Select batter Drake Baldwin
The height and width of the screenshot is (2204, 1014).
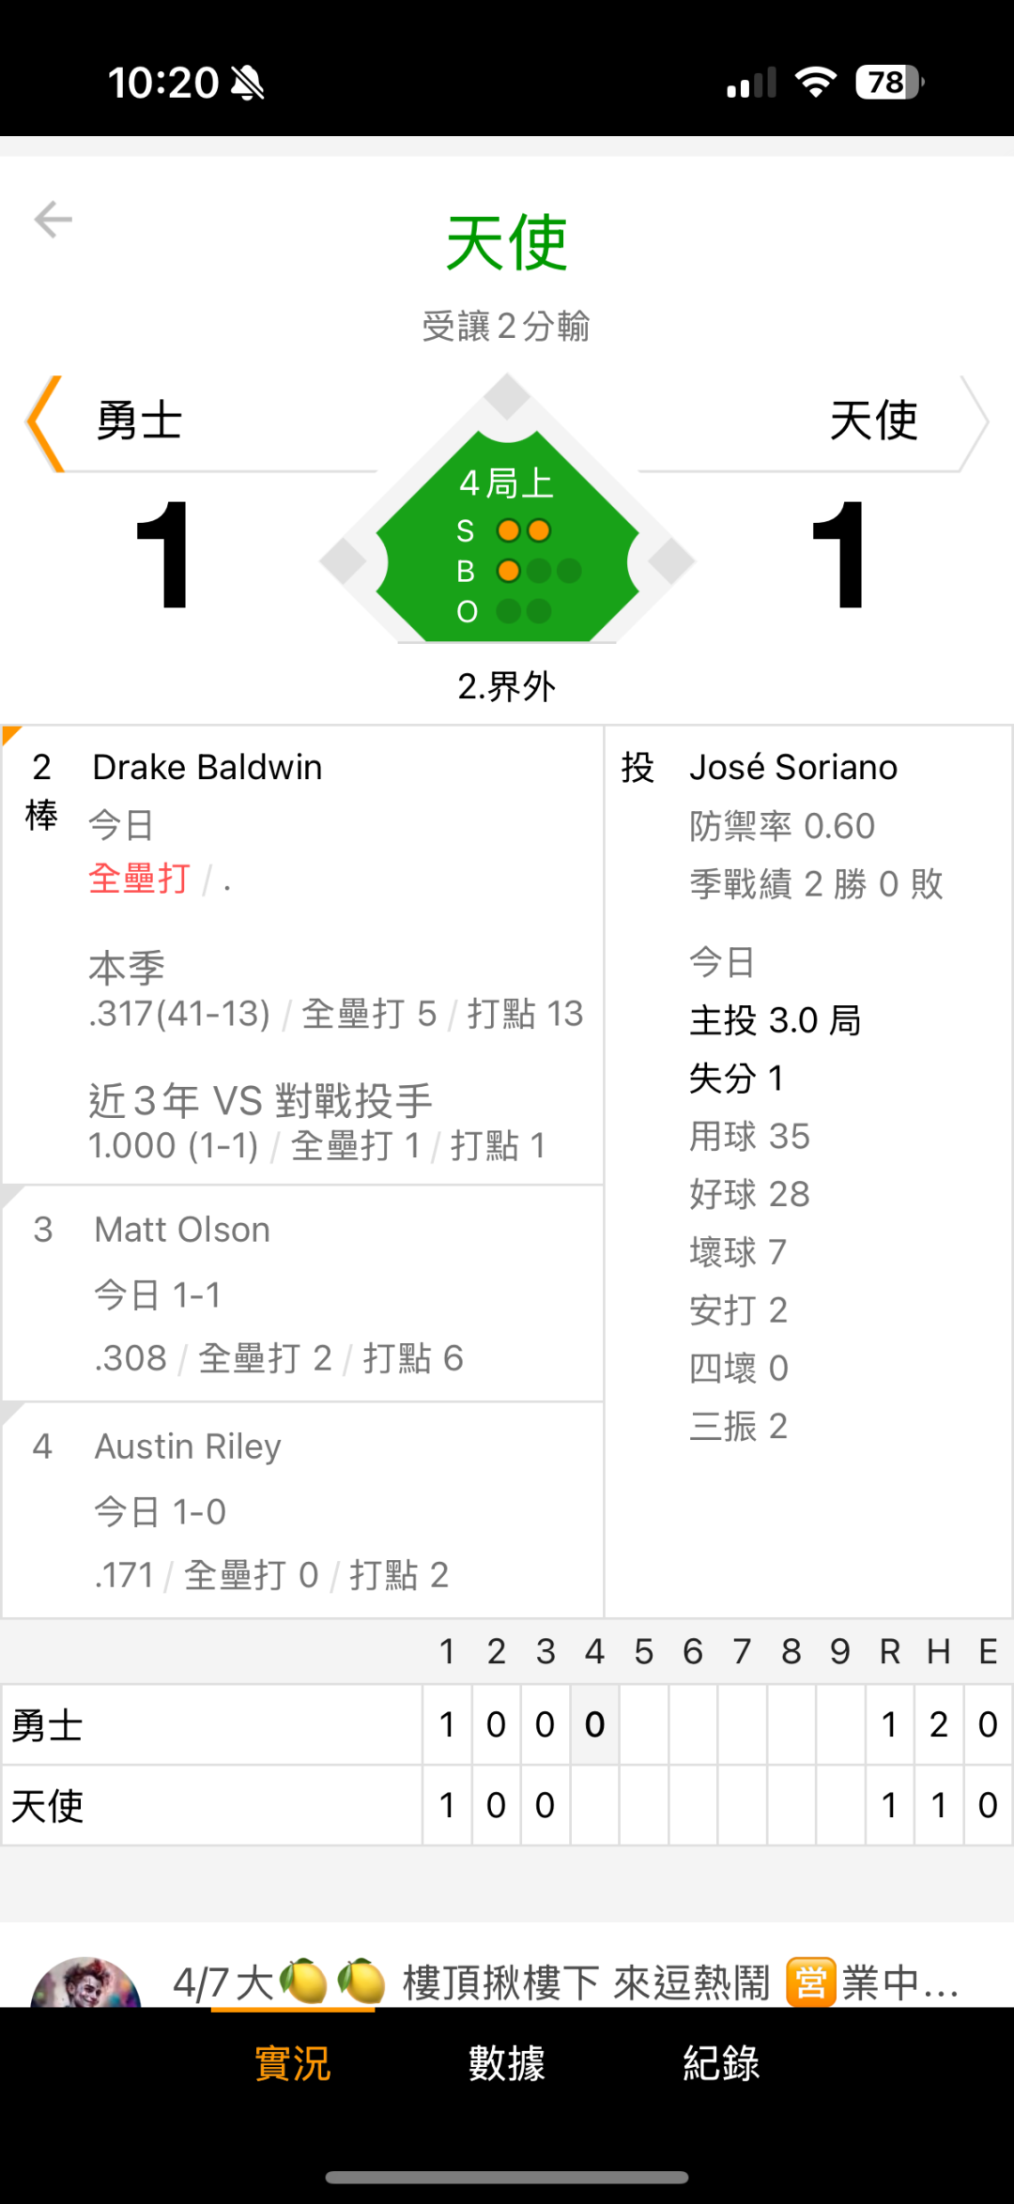tap(207, 768)
